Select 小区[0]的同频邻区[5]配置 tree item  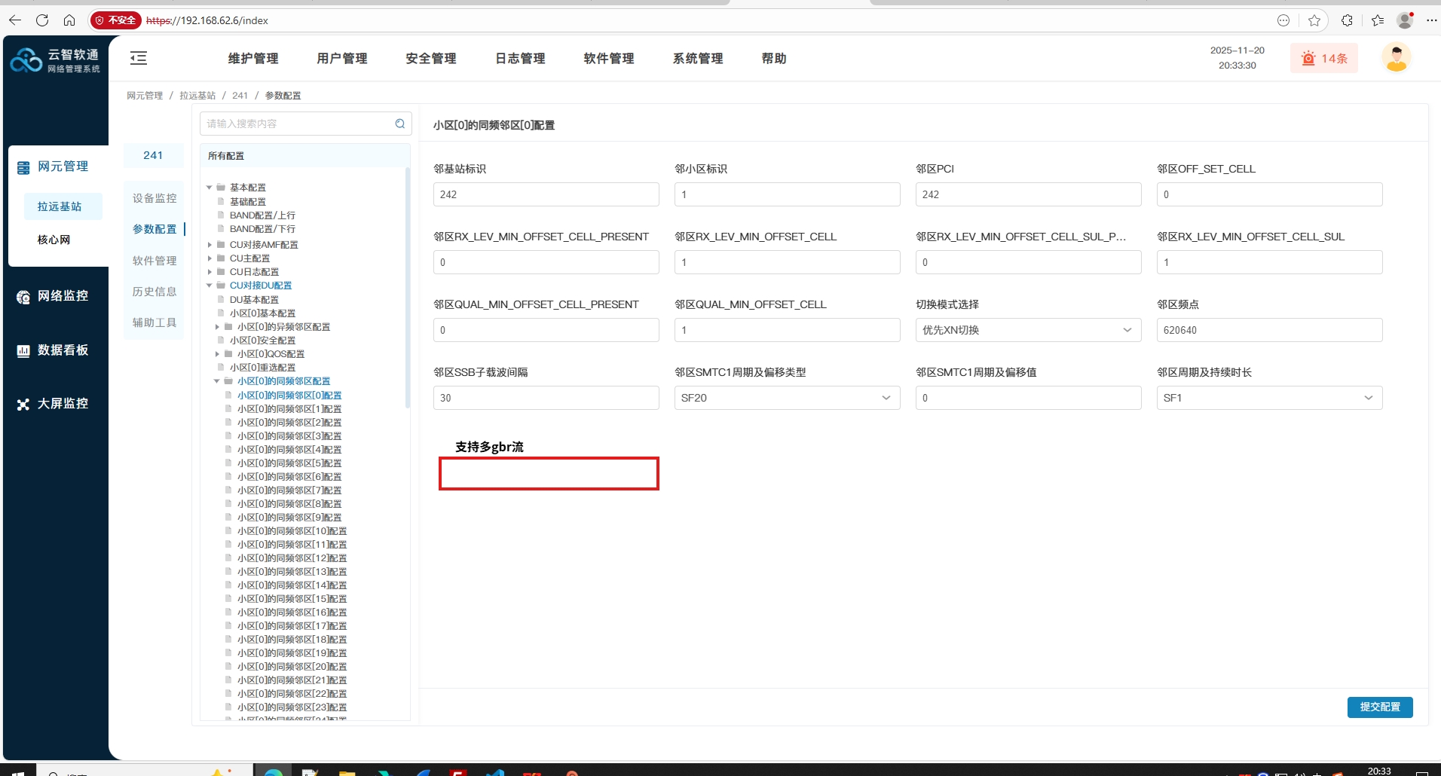[x=289, y=463]
